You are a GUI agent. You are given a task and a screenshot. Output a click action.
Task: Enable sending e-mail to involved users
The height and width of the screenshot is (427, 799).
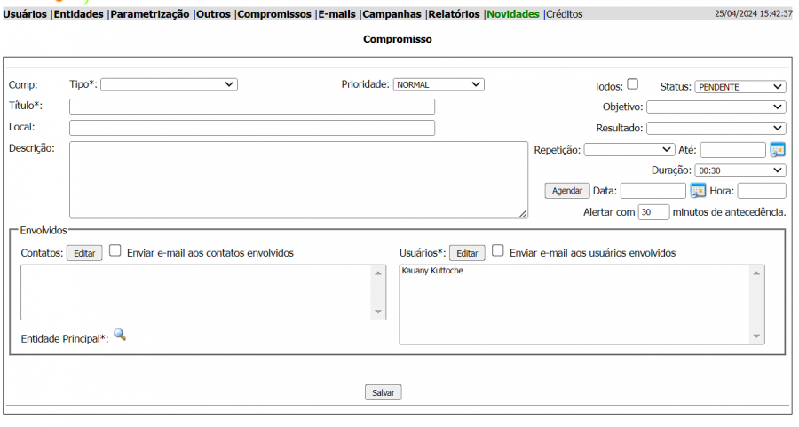498,251
